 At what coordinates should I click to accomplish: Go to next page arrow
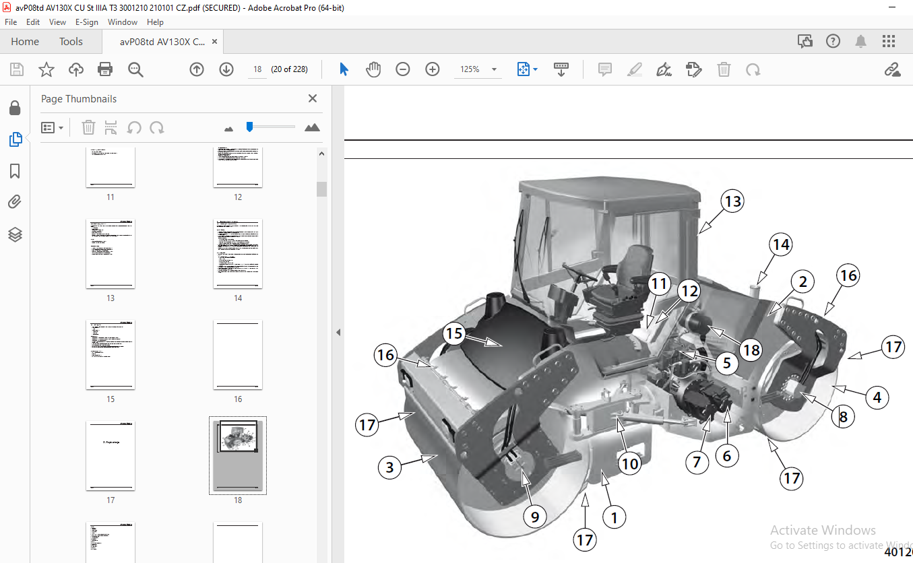coord(226,69)
